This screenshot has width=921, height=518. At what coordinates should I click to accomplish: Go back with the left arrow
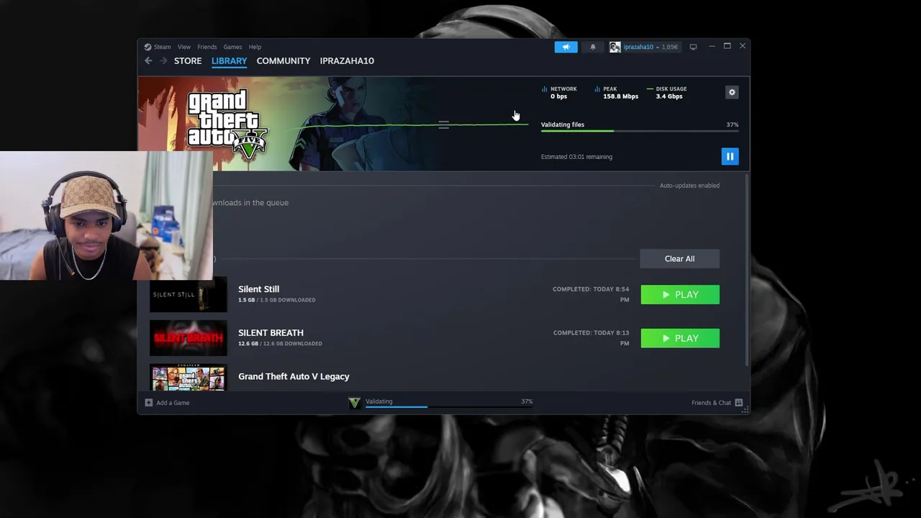[148, 61]
